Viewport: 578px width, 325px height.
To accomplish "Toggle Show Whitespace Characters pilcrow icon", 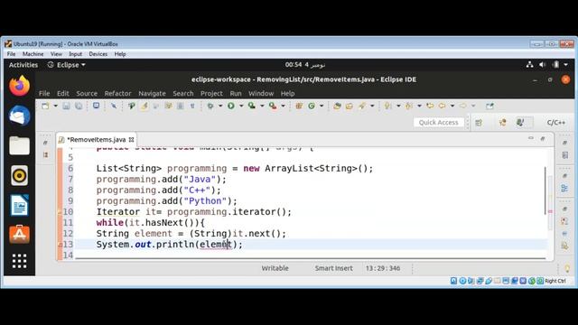I will [192, 107].
